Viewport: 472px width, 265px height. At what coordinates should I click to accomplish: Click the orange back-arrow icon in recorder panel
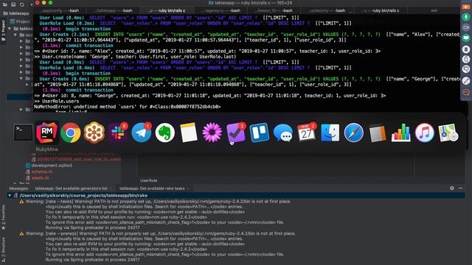click(x=465, y=7)
